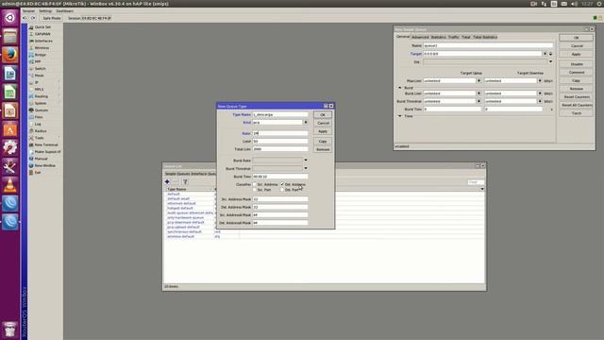
Task: Click Apply in New Queue Type dialog
Action: (x=323, y=131)
